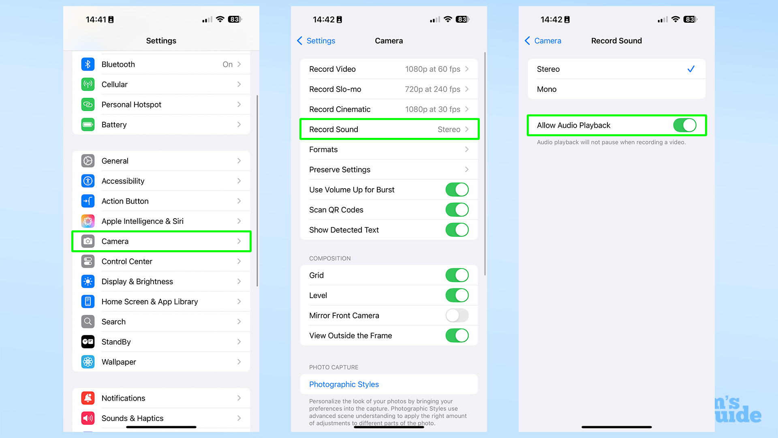
Task: Open Photographic Styles settings link
Action: [344, 384]
